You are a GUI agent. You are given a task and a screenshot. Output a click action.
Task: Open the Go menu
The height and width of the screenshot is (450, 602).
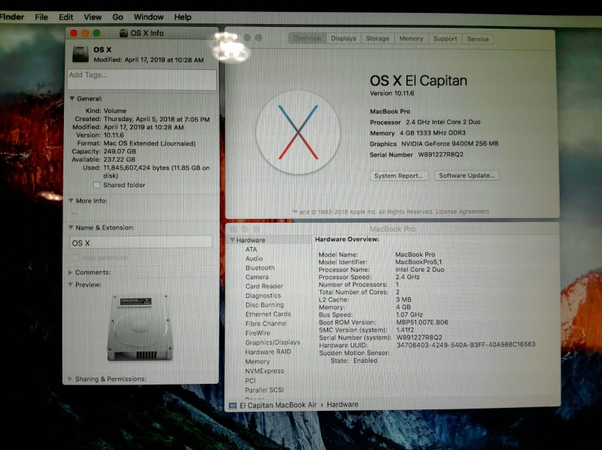(117, 17)
